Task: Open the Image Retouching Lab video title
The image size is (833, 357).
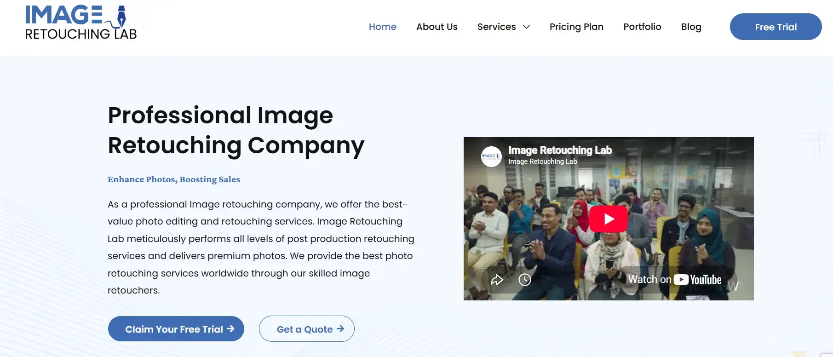Action: pos(560,150)
